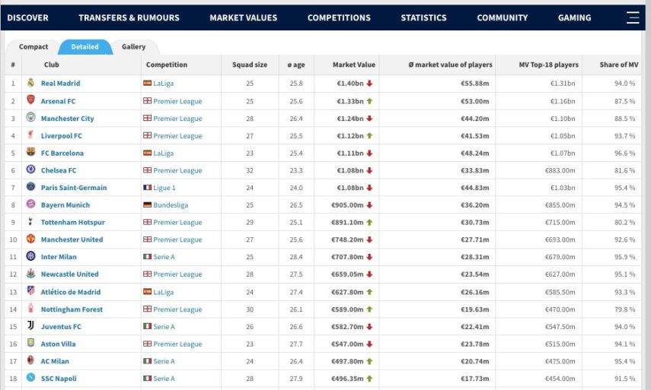
Task: Switch to the Compact view tab
Action: pyautogui.click(x=34, y=47)
